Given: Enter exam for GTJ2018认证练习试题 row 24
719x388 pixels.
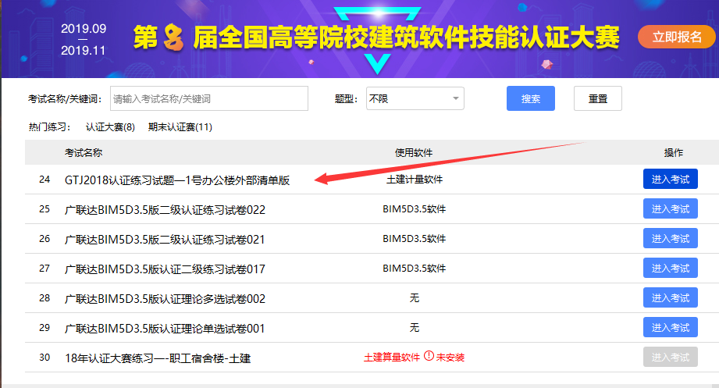Looking at the screenshot, I should click(671, 179).
